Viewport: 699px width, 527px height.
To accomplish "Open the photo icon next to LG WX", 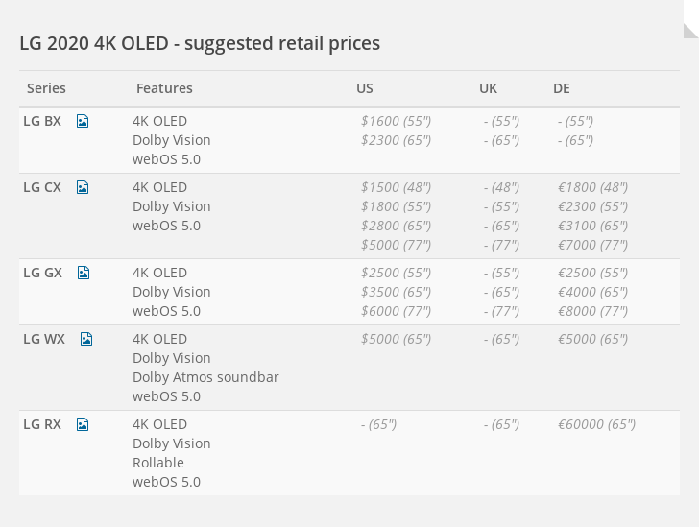I will [x=86, y=339].
